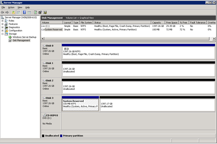
Task: Sort by the Type column header
Action: pyautogui.click(x=76, y=22)
